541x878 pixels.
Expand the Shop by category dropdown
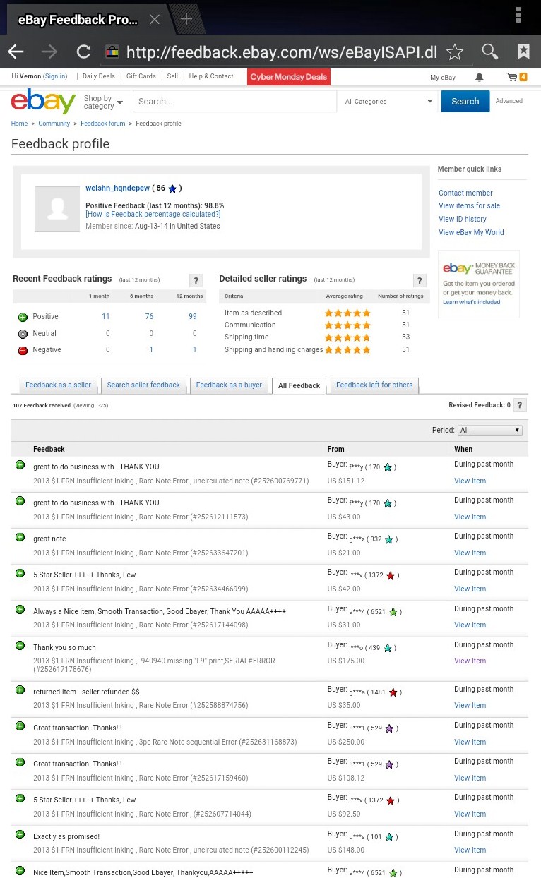[x=103, y=102]
